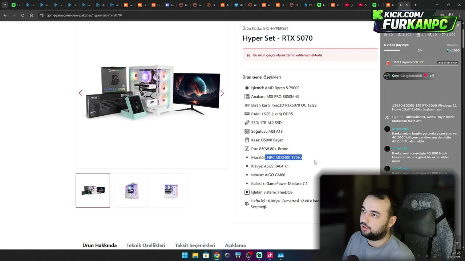Show next product image with right arrow
Image resolution: width=465 pixels, height=261 pixels.
pos(222,93)
